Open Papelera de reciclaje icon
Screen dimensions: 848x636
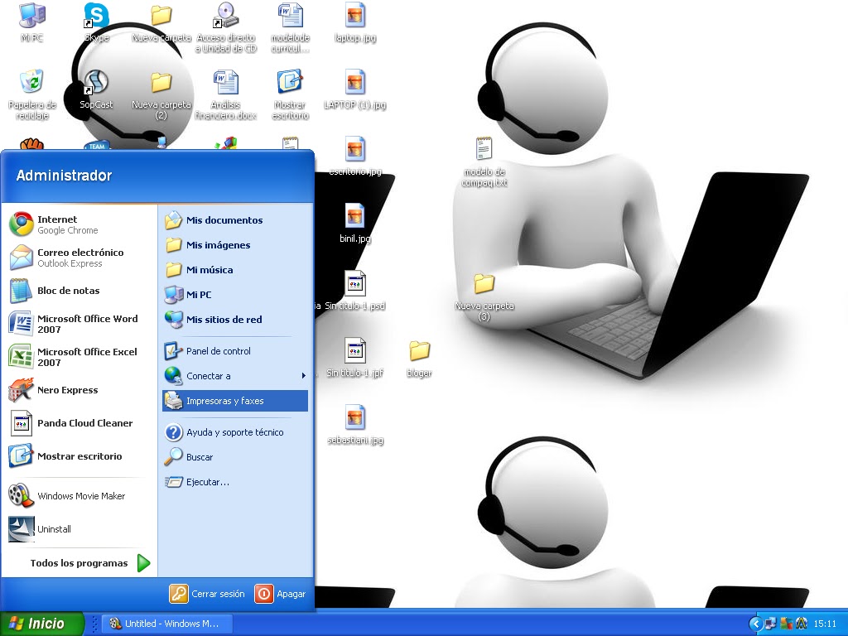[x=32, y=94]
